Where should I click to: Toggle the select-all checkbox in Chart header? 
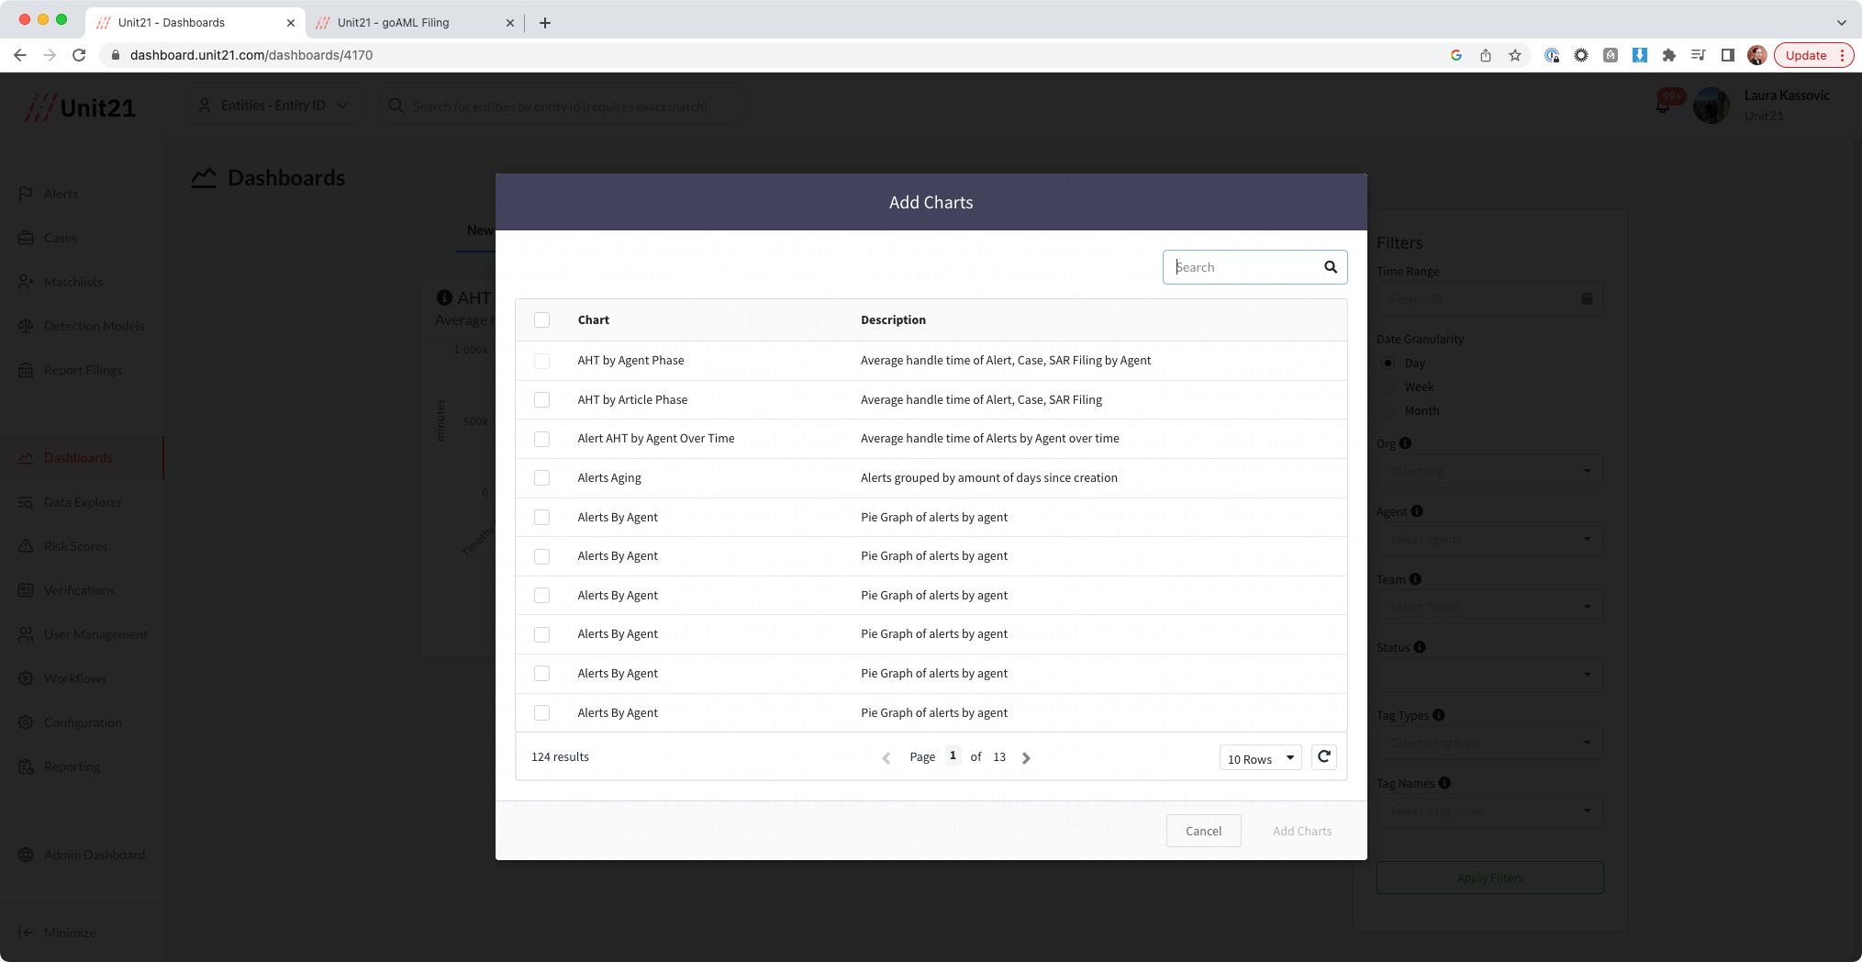tap(542, 320)
